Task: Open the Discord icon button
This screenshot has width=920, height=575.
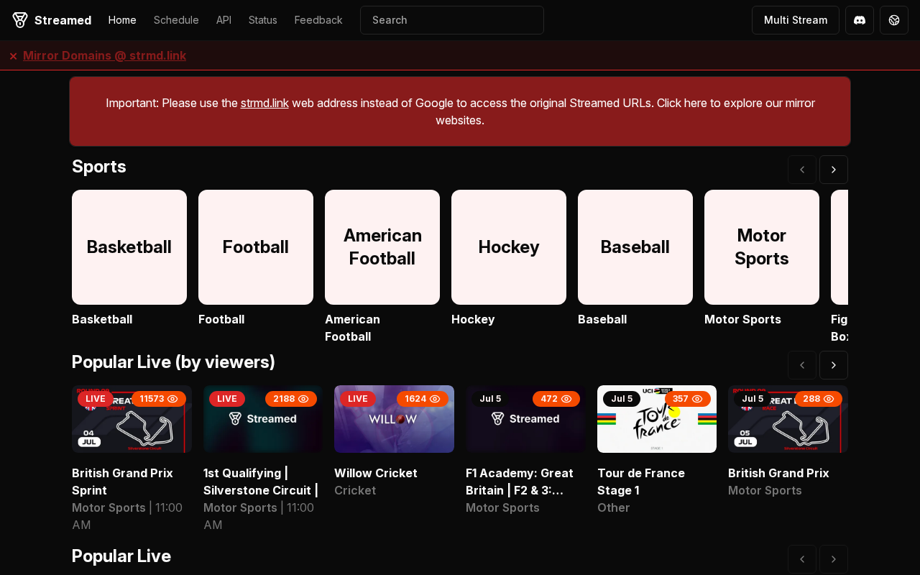Action: click(x=860, y=20)
